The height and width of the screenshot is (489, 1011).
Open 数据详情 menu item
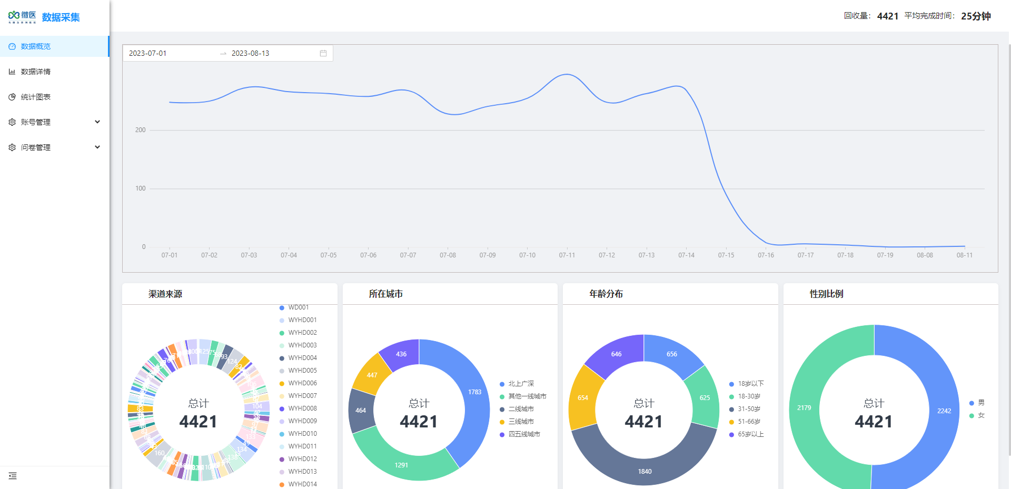(x=55, y=72)
